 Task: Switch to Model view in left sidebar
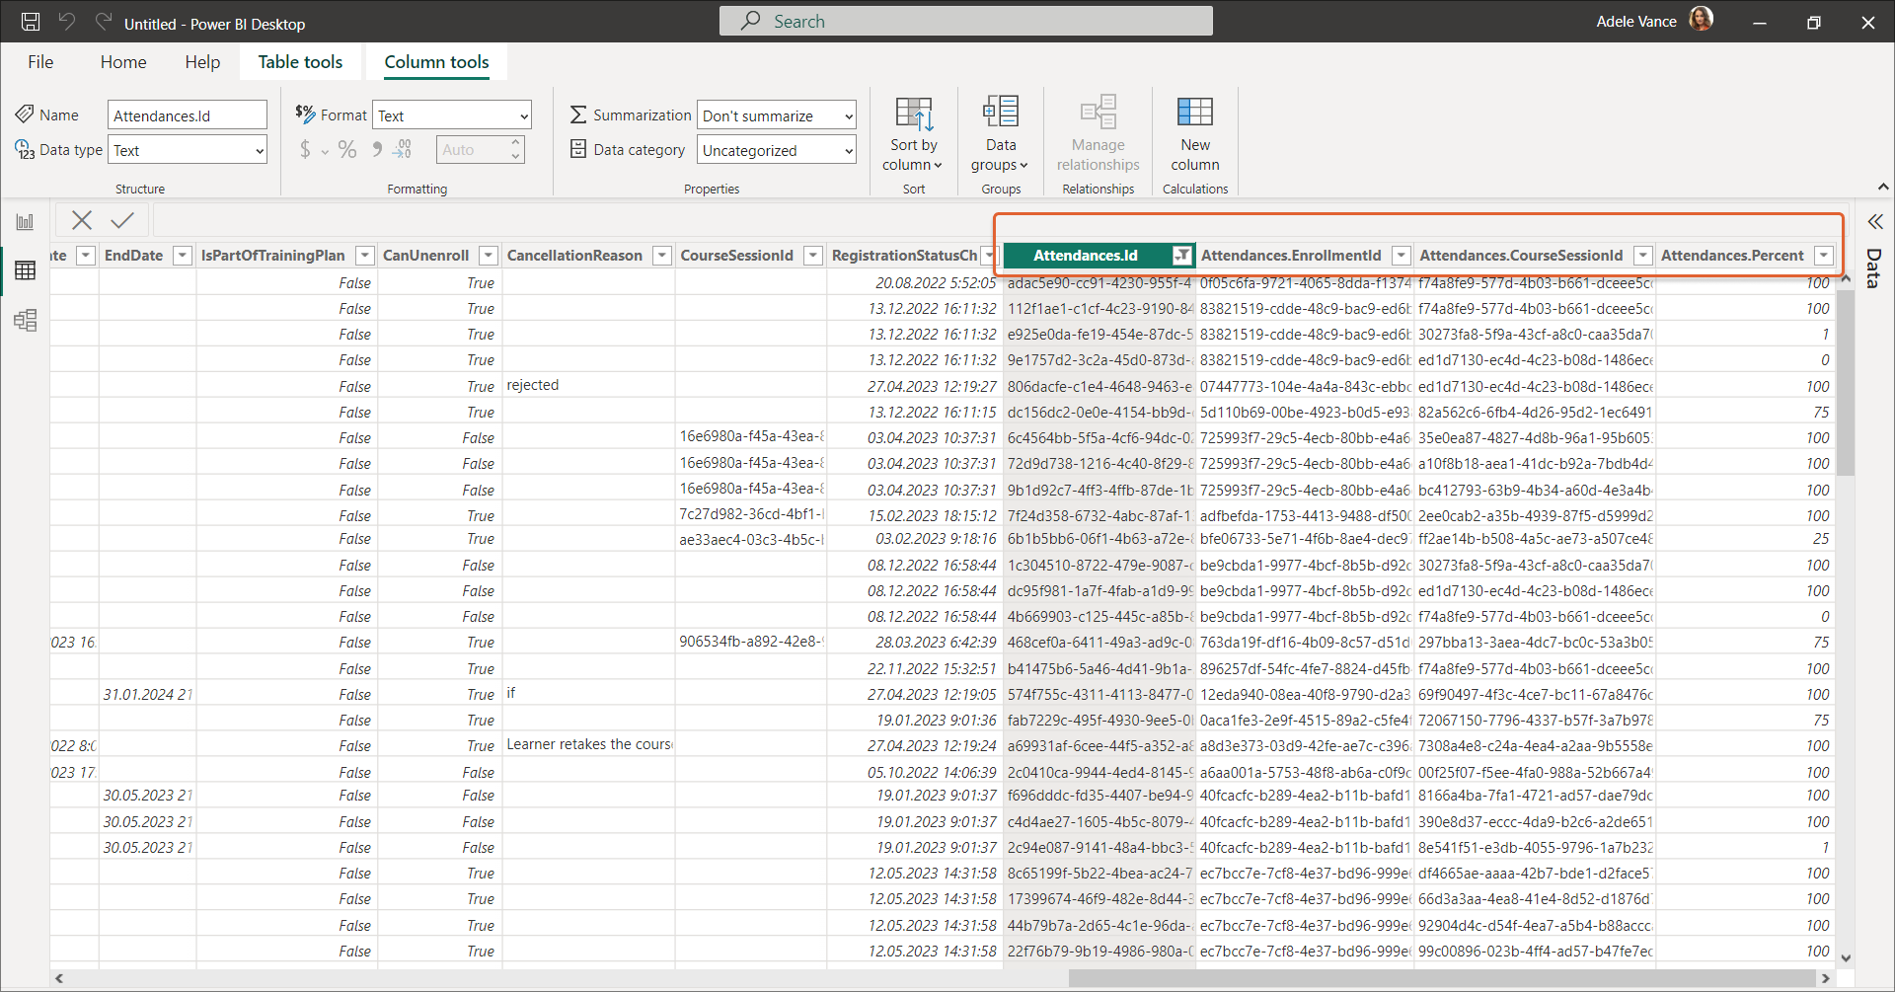point(25,320)
